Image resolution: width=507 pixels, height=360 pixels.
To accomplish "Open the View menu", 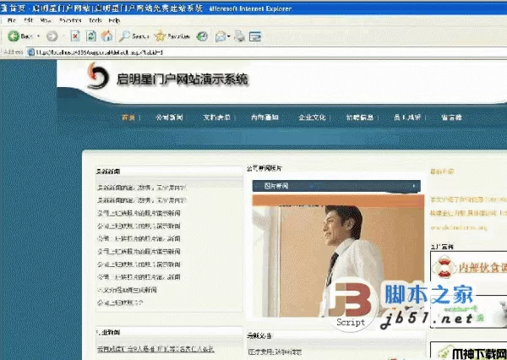I will click(x=46, y=20).
